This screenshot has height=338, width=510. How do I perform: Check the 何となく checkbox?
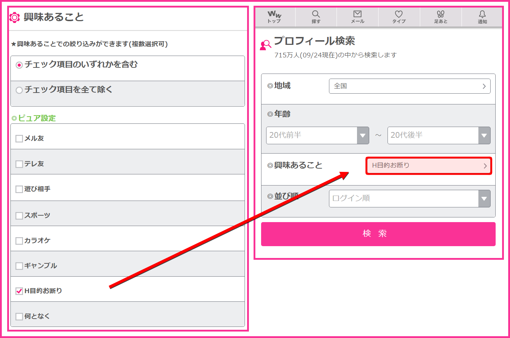[x=19, y=316]
